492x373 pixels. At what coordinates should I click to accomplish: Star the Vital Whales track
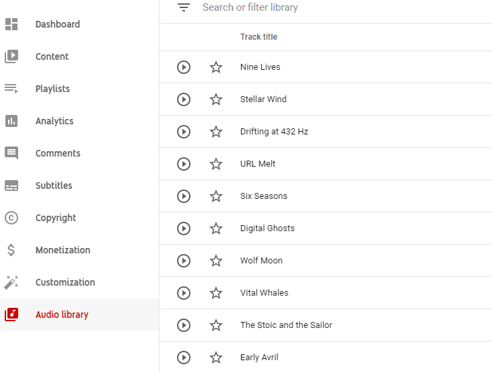tap(216, 293)
